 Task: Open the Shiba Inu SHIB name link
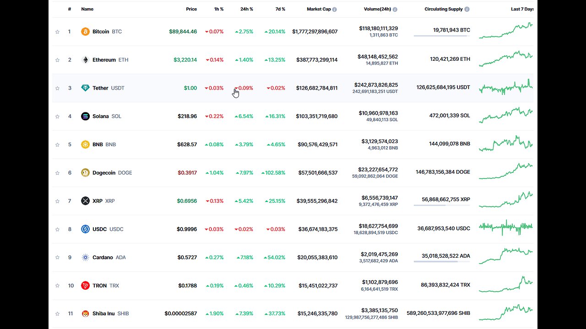click(110, 314)
